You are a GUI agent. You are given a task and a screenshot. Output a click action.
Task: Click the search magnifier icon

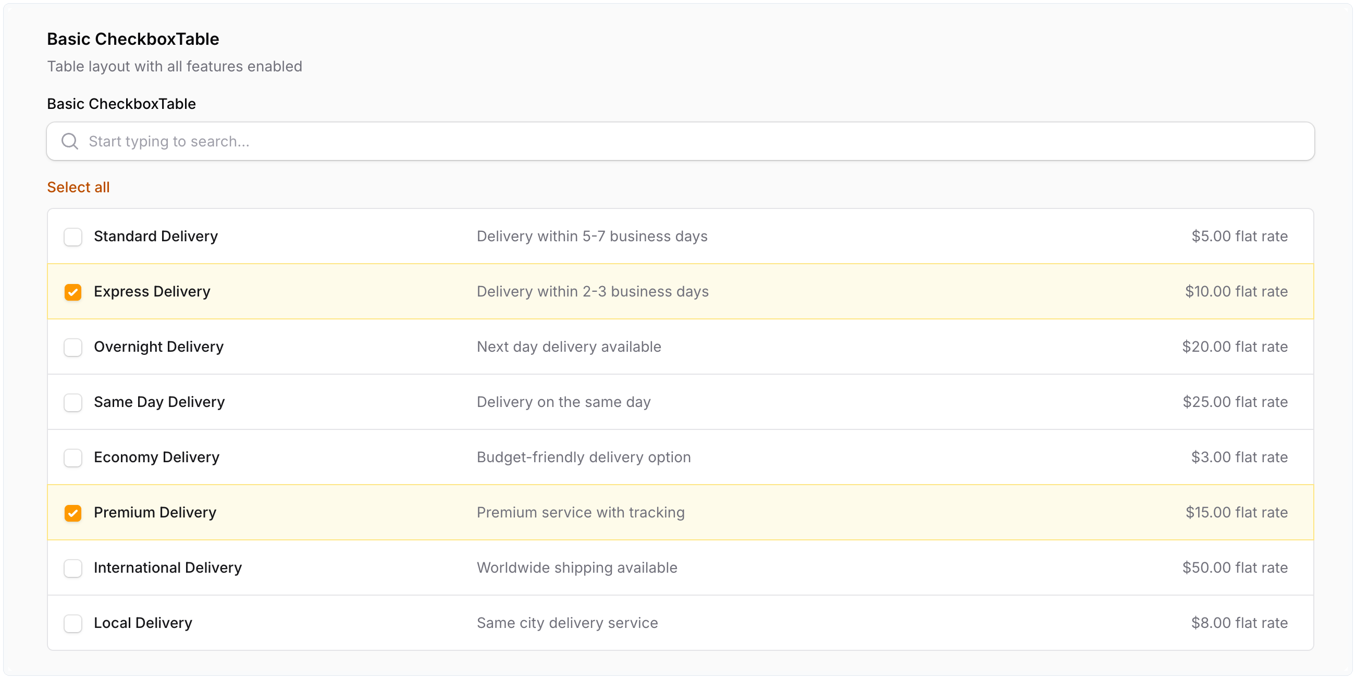pyautogui.click(x=69, y=141)
